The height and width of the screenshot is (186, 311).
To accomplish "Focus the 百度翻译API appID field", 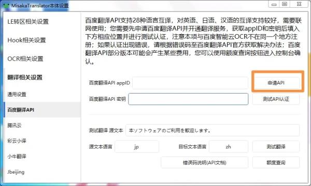I will pos(190,83).
